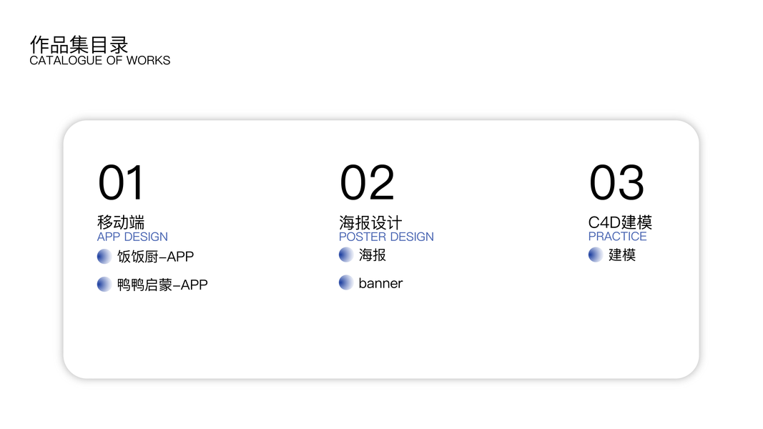The image size is (763, 429).
Task: Go to the 海报 item
Action: point(373,255)
